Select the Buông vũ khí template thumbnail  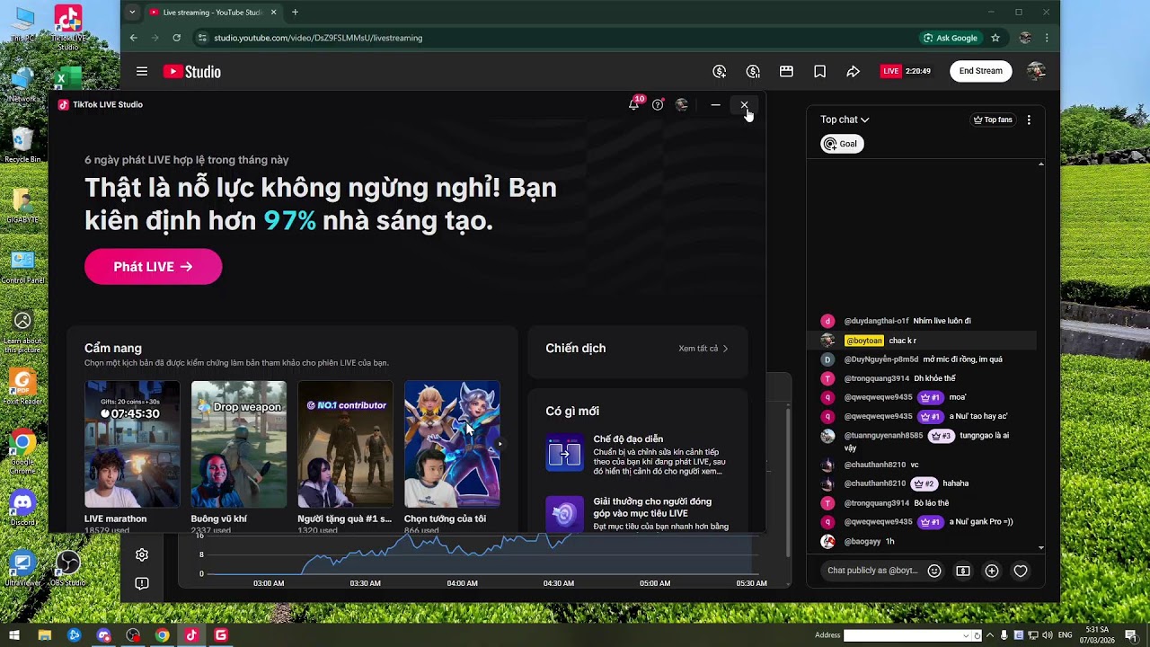239,444
